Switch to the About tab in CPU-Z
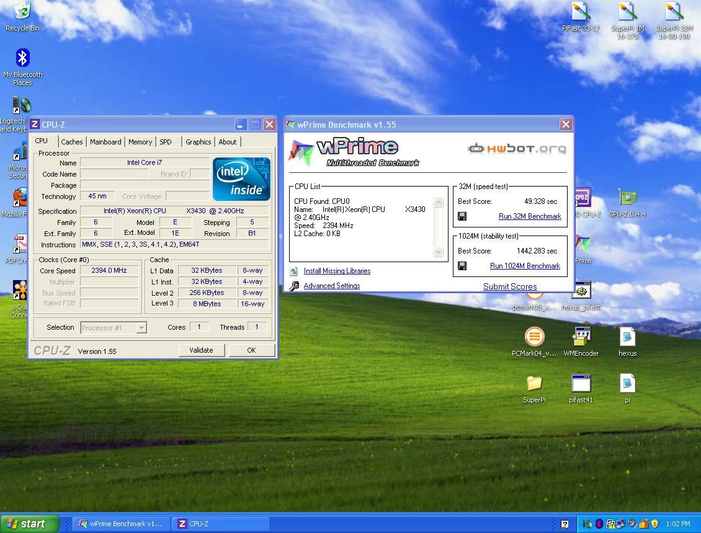701x533 pixels. tap(228, 142)
